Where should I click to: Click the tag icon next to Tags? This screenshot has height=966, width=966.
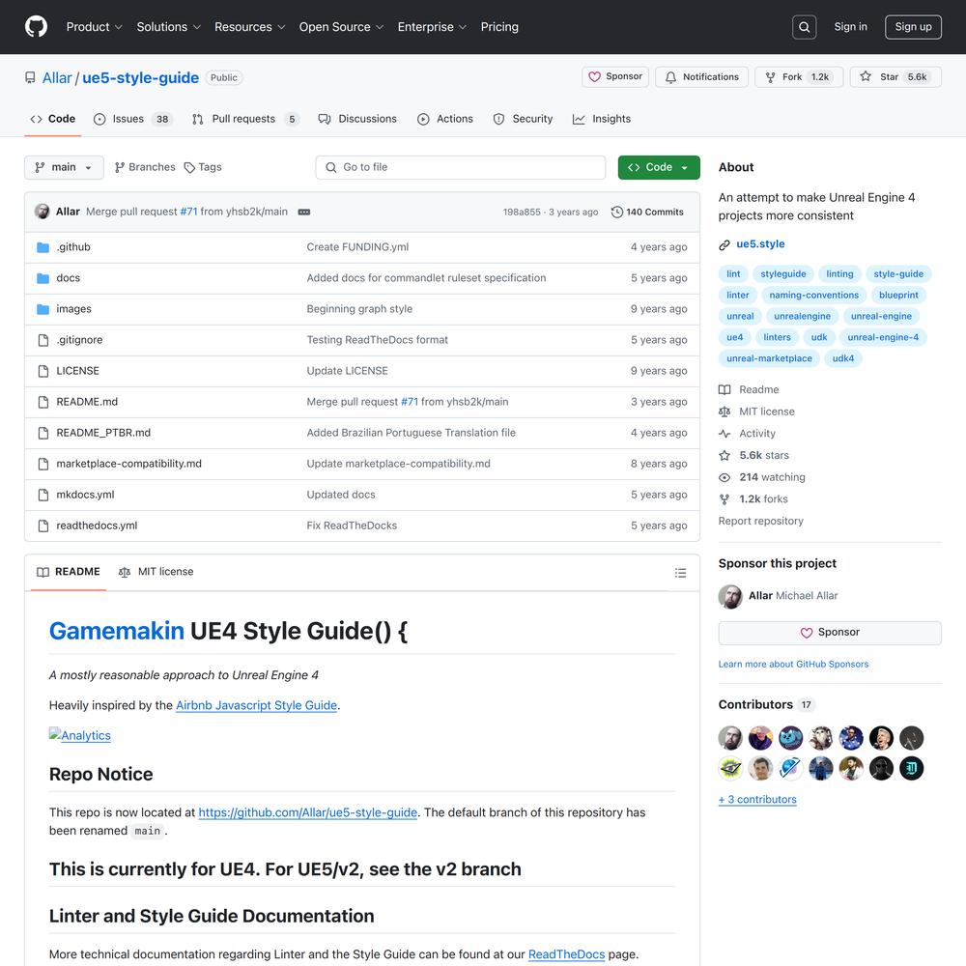coord(189,167)
